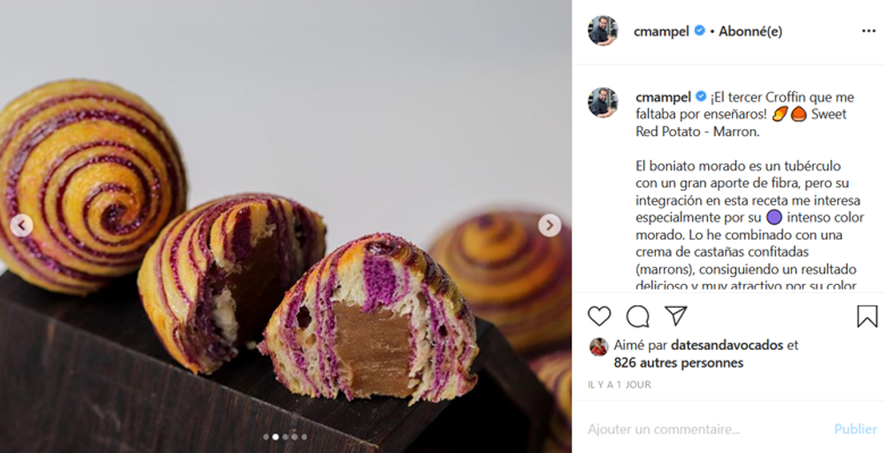Go to next photo with right arrow

point(550,225)
